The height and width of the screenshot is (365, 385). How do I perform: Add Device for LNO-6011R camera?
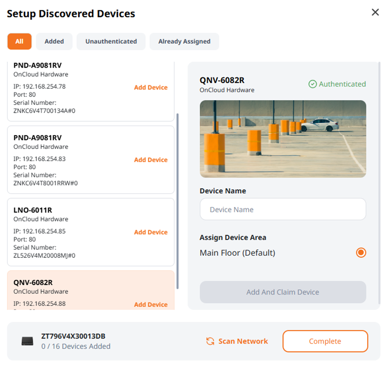pos(151,232)
